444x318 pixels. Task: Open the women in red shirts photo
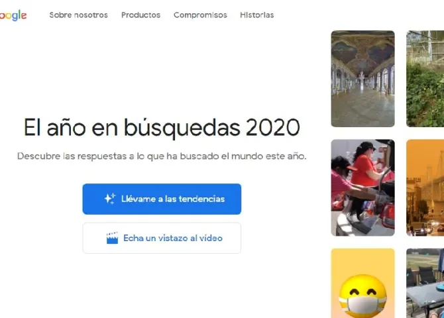click(362, 187)
